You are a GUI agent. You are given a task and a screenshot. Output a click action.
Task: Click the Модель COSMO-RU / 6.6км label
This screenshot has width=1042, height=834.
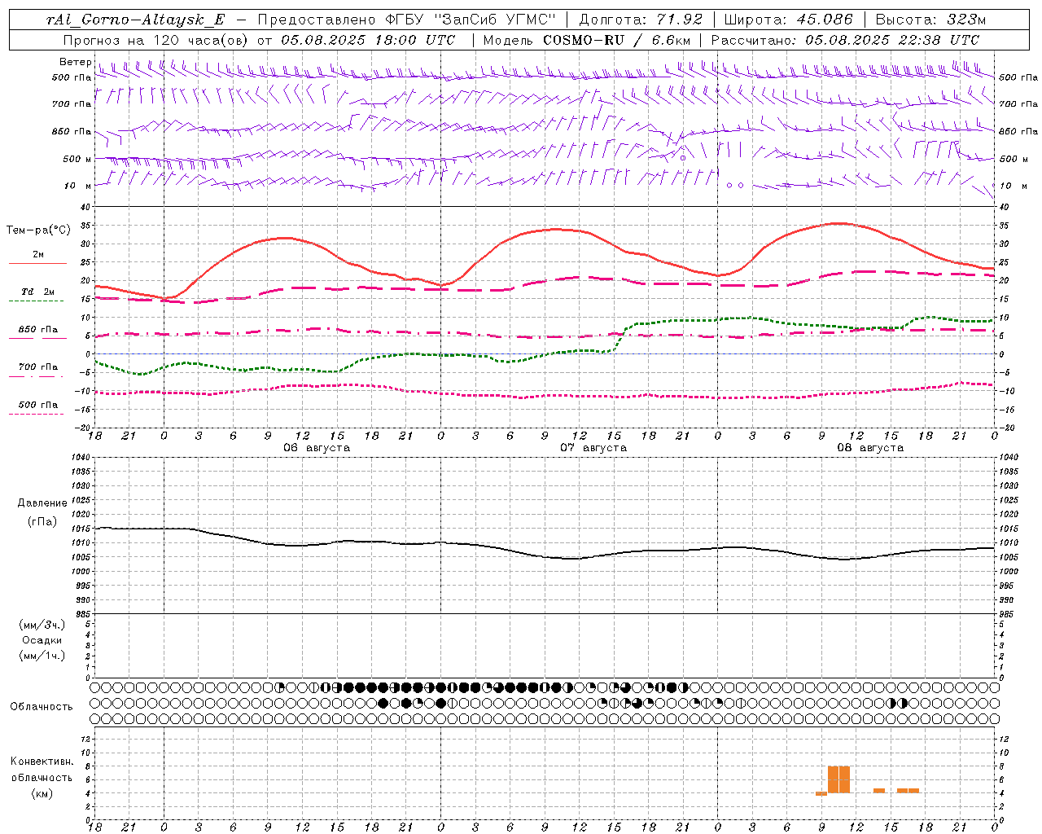[x=587, y=40]
